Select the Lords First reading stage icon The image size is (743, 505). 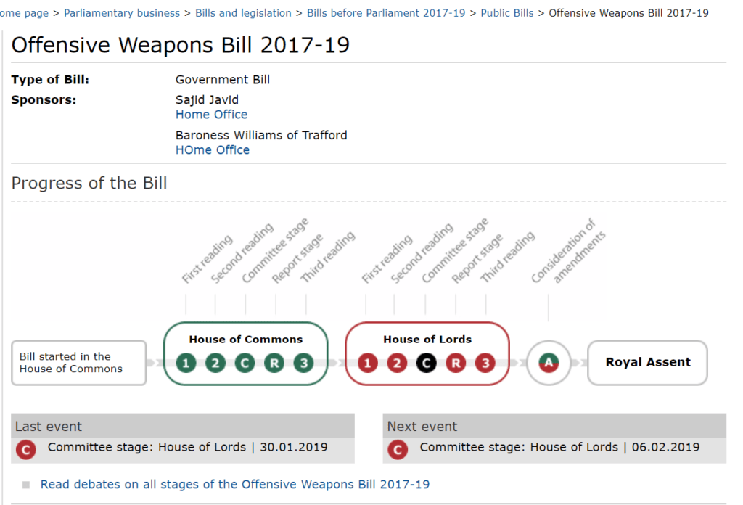pyautogui.click(x=367, y=363)
